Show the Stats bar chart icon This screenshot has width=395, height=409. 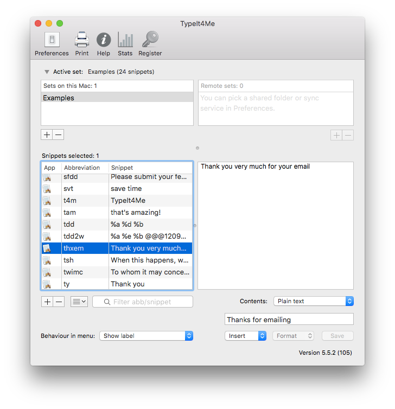pos(125,40)
